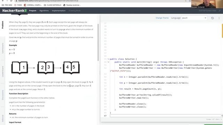Click the 'n = 5' example value
Image resolution: width=223 pixels, height=125 pixels.
point(12,49)
